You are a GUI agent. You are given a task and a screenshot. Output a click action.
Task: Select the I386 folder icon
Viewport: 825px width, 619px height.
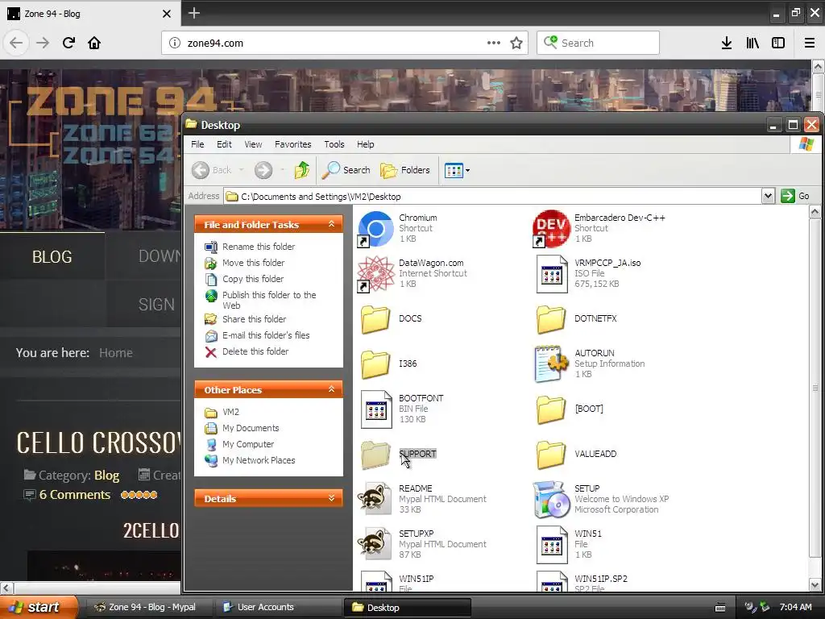(375, 364)
